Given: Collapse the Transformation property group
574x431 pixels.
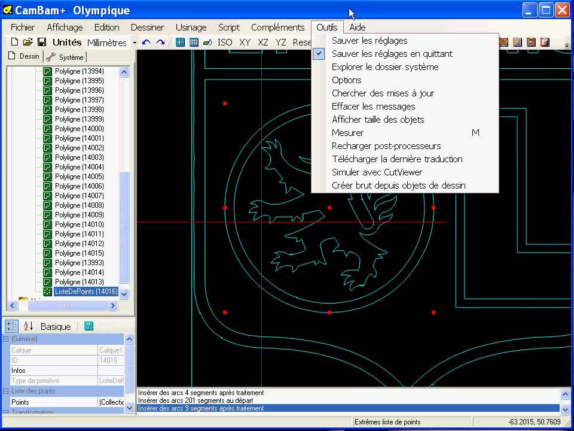Looking at the screenshot, I should [x=5, y=412].
